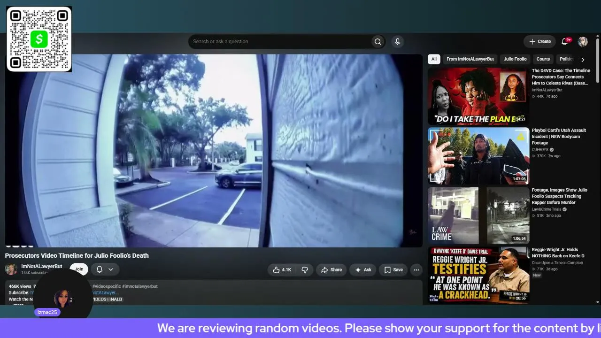Open the Ask assistant button

tap(363, 270)
